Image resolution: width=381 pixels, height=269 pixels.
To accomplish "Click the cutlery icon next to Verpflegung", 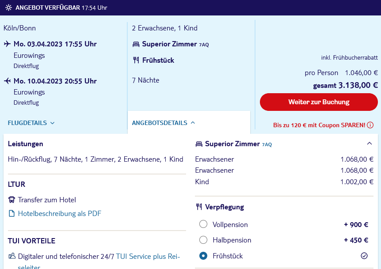I will [199, 207].
